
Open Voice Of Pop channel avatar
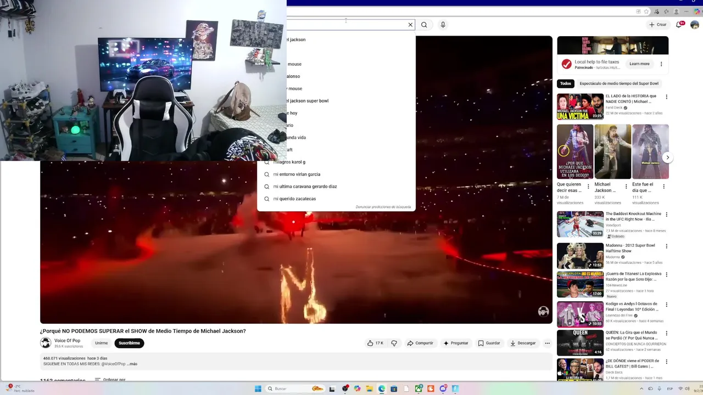click(46, 343)
